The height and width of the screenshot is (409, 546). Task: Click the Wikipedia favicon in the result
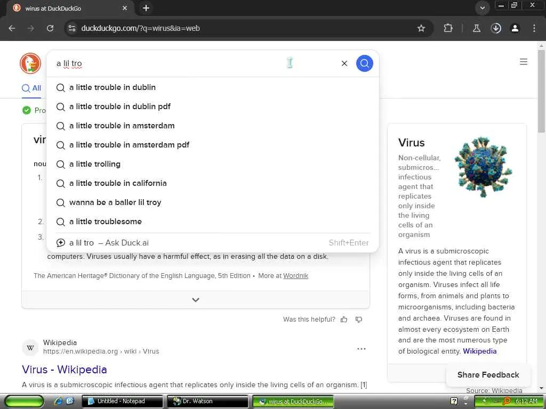(30, 347)
